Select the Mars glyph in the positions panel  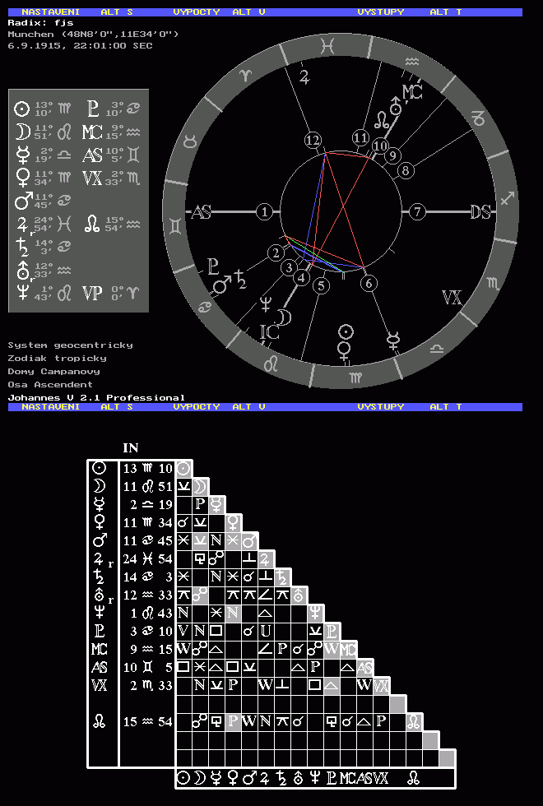[x=22, y=201]
